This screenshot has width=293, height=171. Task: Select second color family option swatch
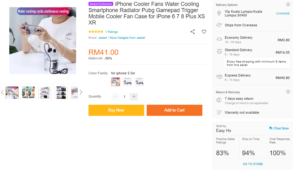click(x=127, y=82)
